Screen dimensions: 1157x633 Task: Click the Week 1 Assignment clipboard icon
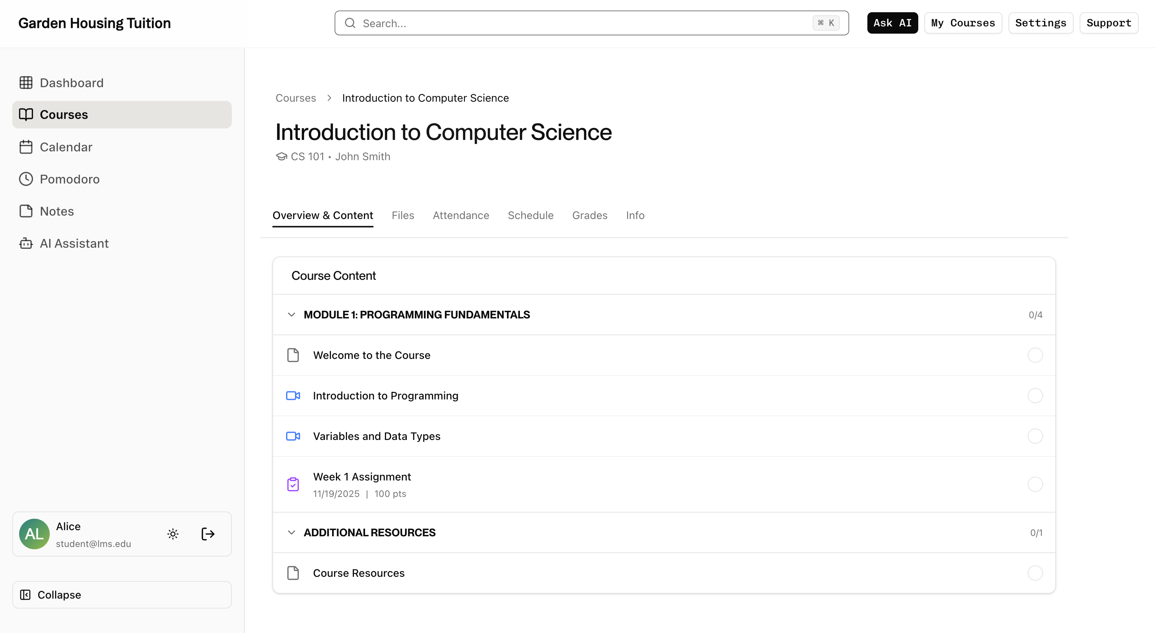293,484
